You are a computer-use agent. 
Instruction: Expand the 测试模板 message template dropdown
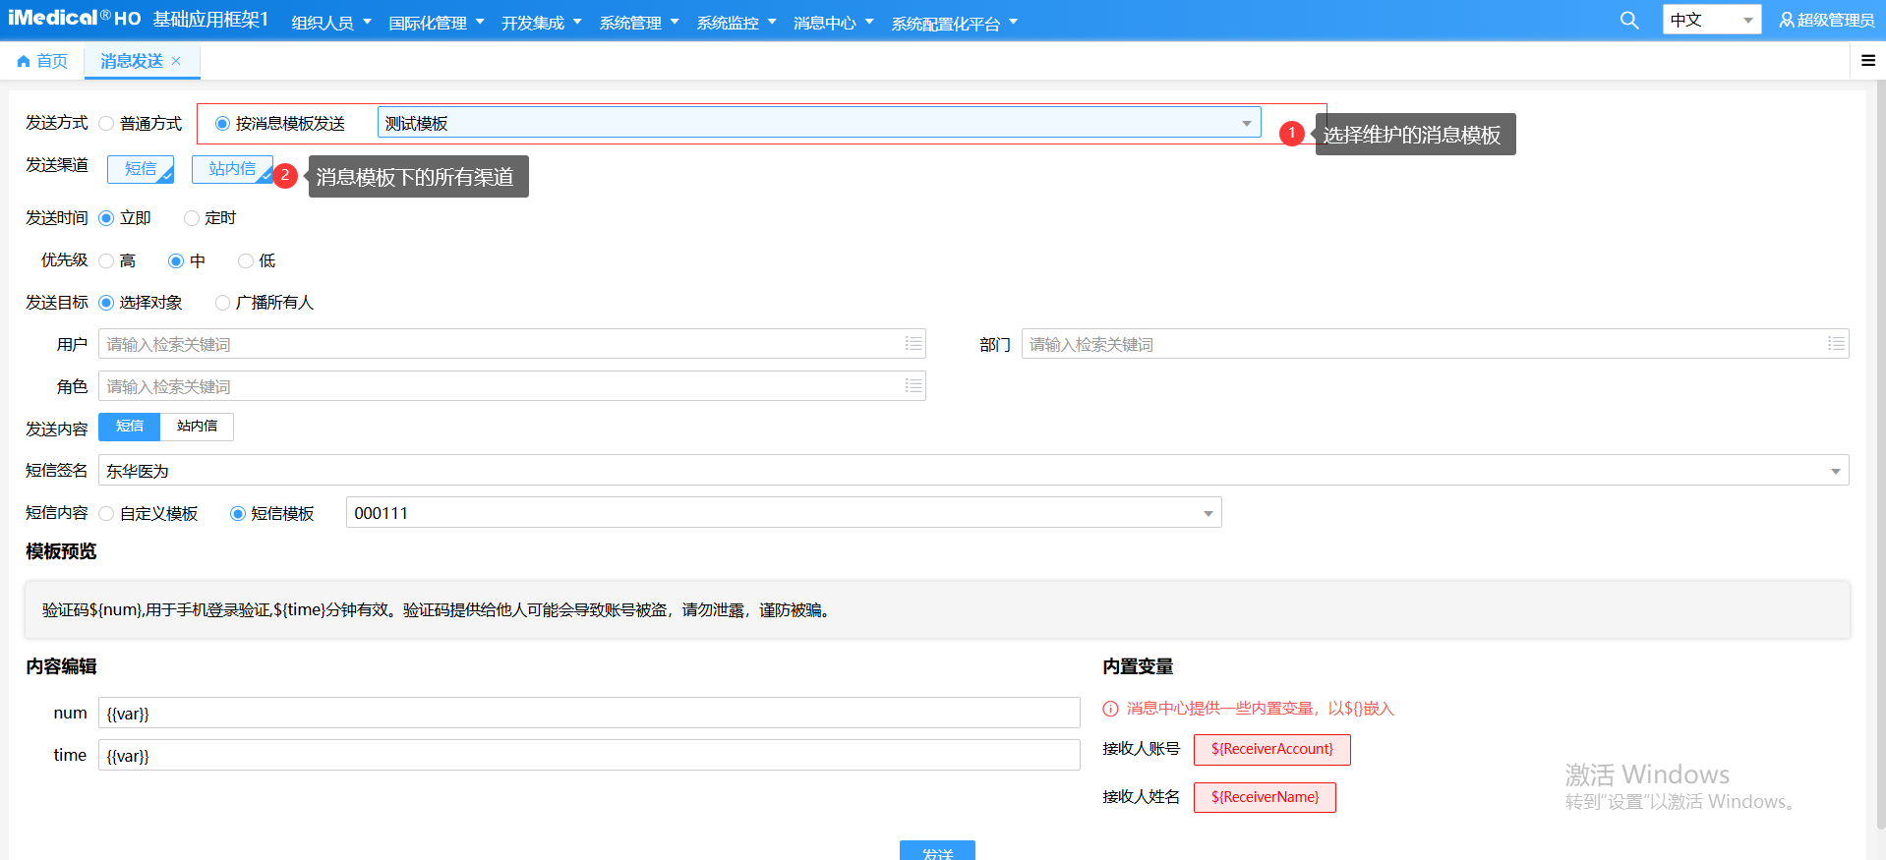1246,124
